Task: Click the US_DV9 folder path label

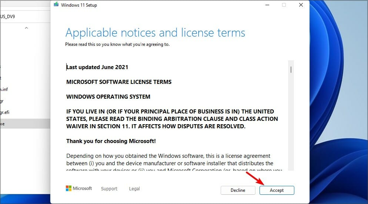Action: [8, 16]
